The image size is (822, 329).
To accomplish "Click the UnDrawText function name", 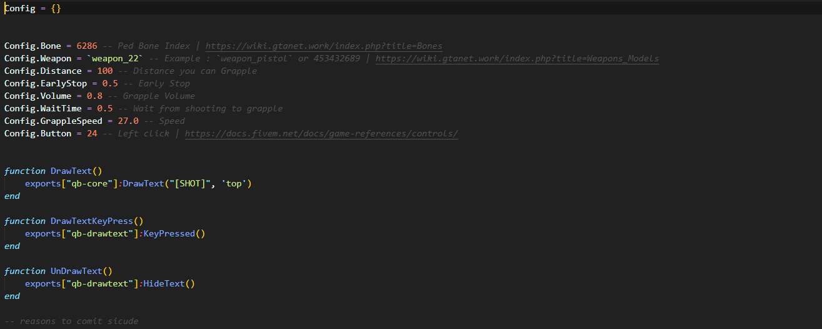I will point(76,271).
